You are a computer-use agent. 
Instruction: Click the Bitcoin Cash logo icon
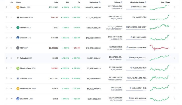(x=18, y=68)
